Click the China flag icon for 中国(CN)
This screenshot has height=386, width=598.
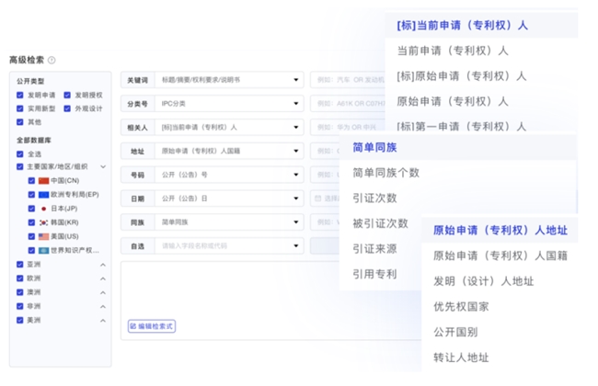[x=43, y=181]
